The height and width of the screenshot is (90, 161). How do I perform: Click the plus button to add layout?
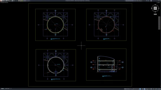pos(11,89)
